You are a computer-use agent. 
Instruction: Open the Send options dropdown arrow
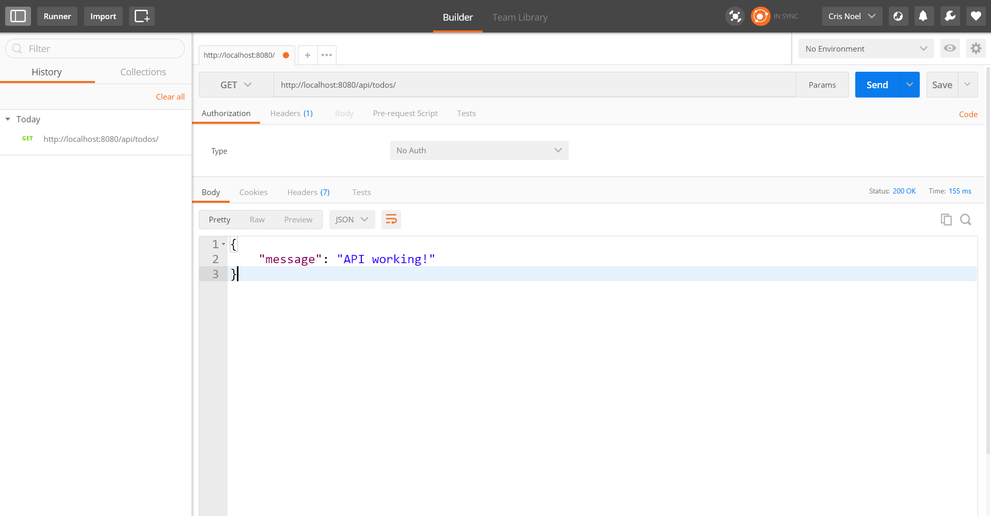coord(910,85)
